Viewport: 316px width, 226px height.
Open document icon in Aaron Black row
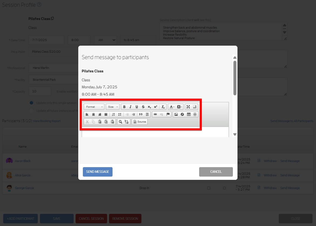pos(259,161)
